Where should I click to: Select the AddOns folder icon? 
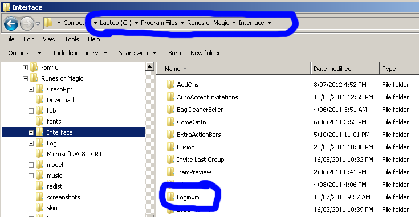coord(170,84)
